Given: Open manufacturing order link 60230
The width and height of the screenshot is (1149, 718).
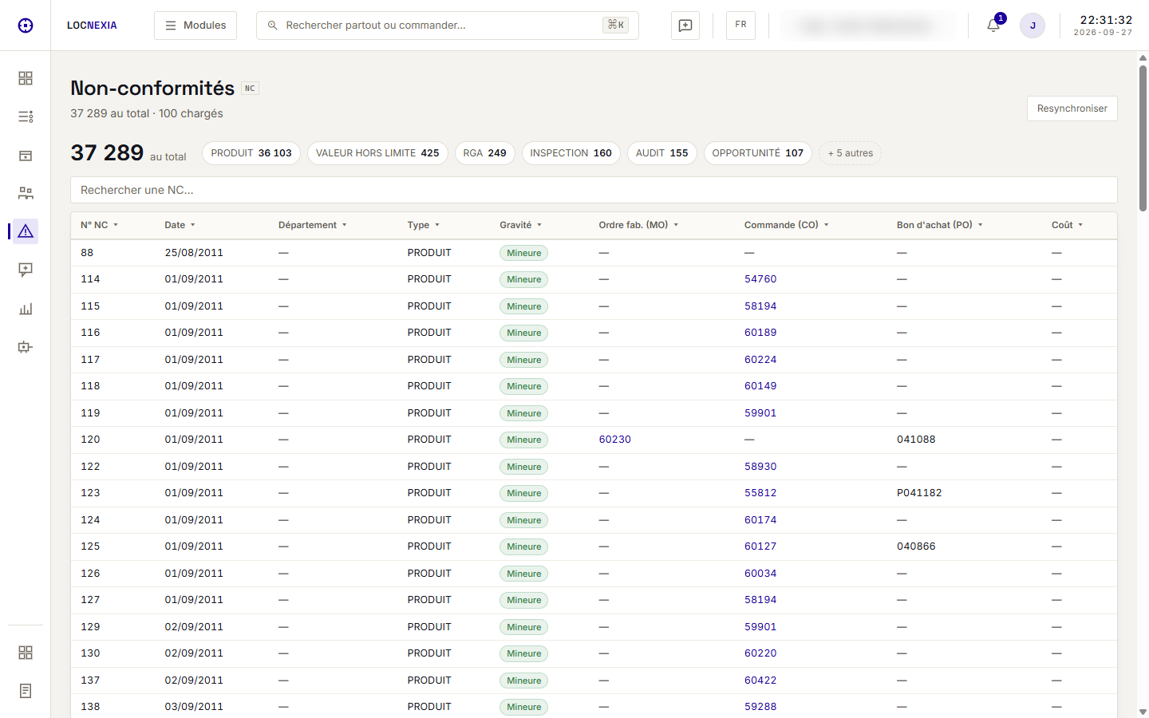Looking at the screenshot, I should 615,440.
